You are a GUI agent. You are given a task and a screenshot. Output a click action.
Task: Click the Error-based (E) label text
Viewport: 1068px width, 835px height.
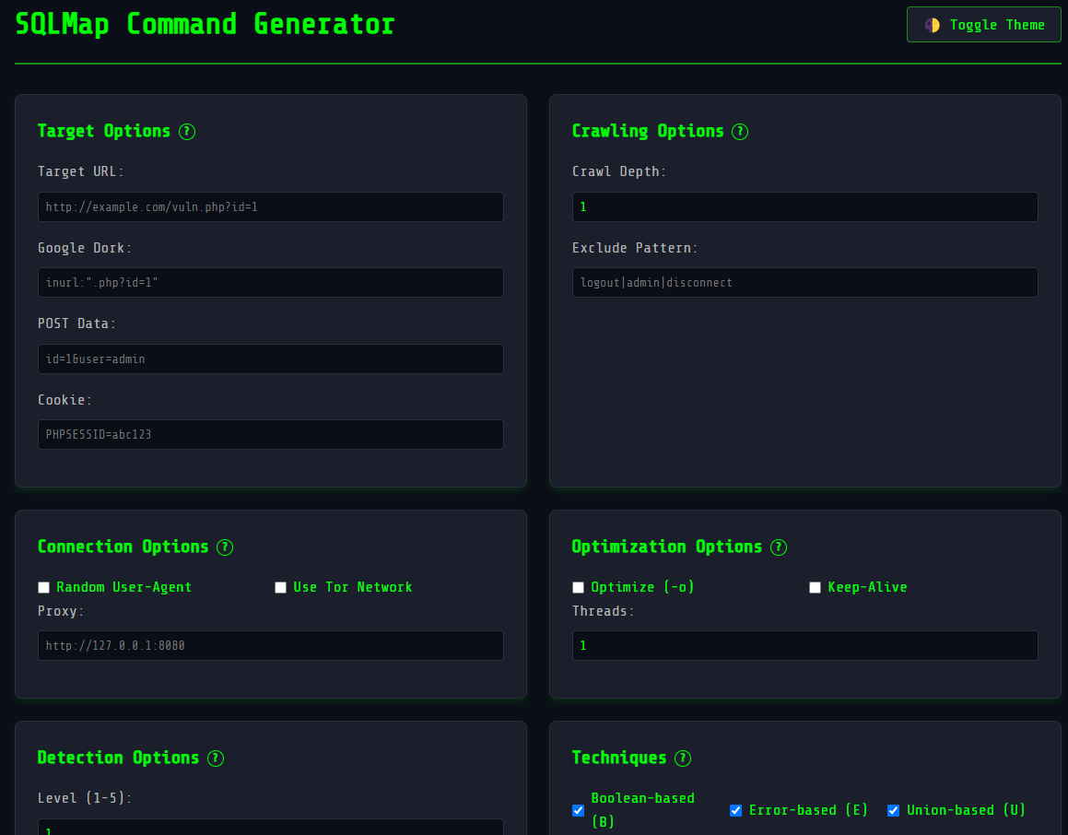pyautogui.click(x=808, y=810)
